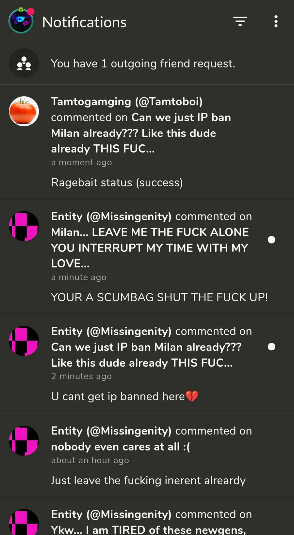Open the three-dot overflow menu
Viewport: 294px width, 535px height.
(x=276, y=21)
